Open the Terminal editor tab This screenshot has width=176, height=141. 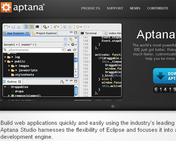(x=91, y=33)
